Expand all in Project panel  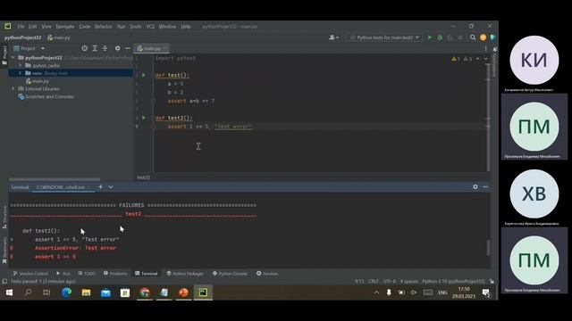point(95,48)
